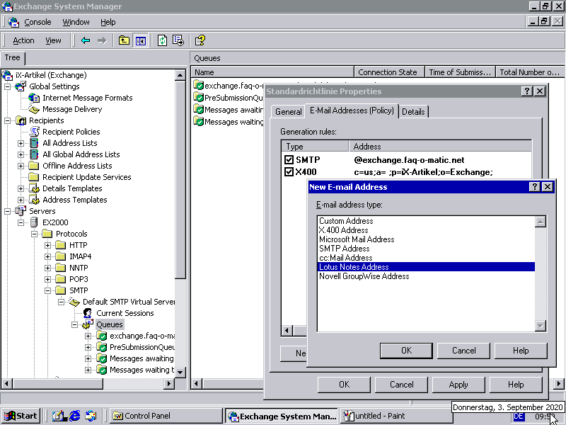This screenshot has height=425, width=566.
Task: Click the Forward arrow toolbar icon
Action: (102, 40)
